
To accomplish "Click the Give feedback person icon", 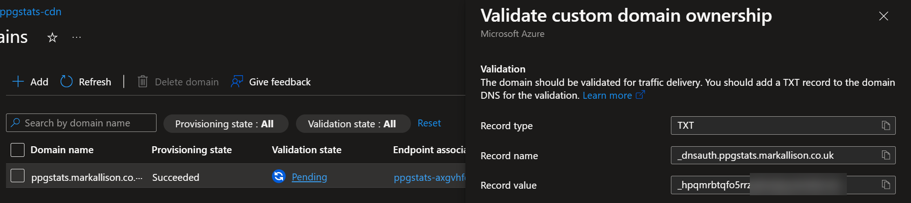I will pos(237,82).
